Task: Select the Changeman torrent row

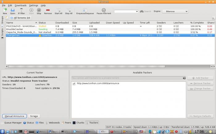Action: [x=110, y=35]
